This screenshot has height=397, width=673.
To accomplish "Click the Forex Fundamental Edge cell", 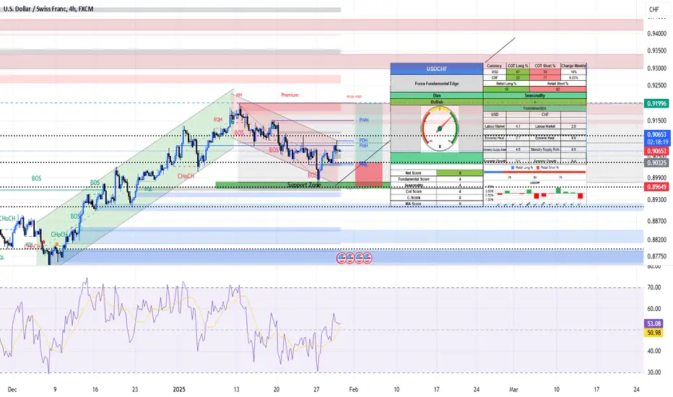I will (x=436, y=83).
